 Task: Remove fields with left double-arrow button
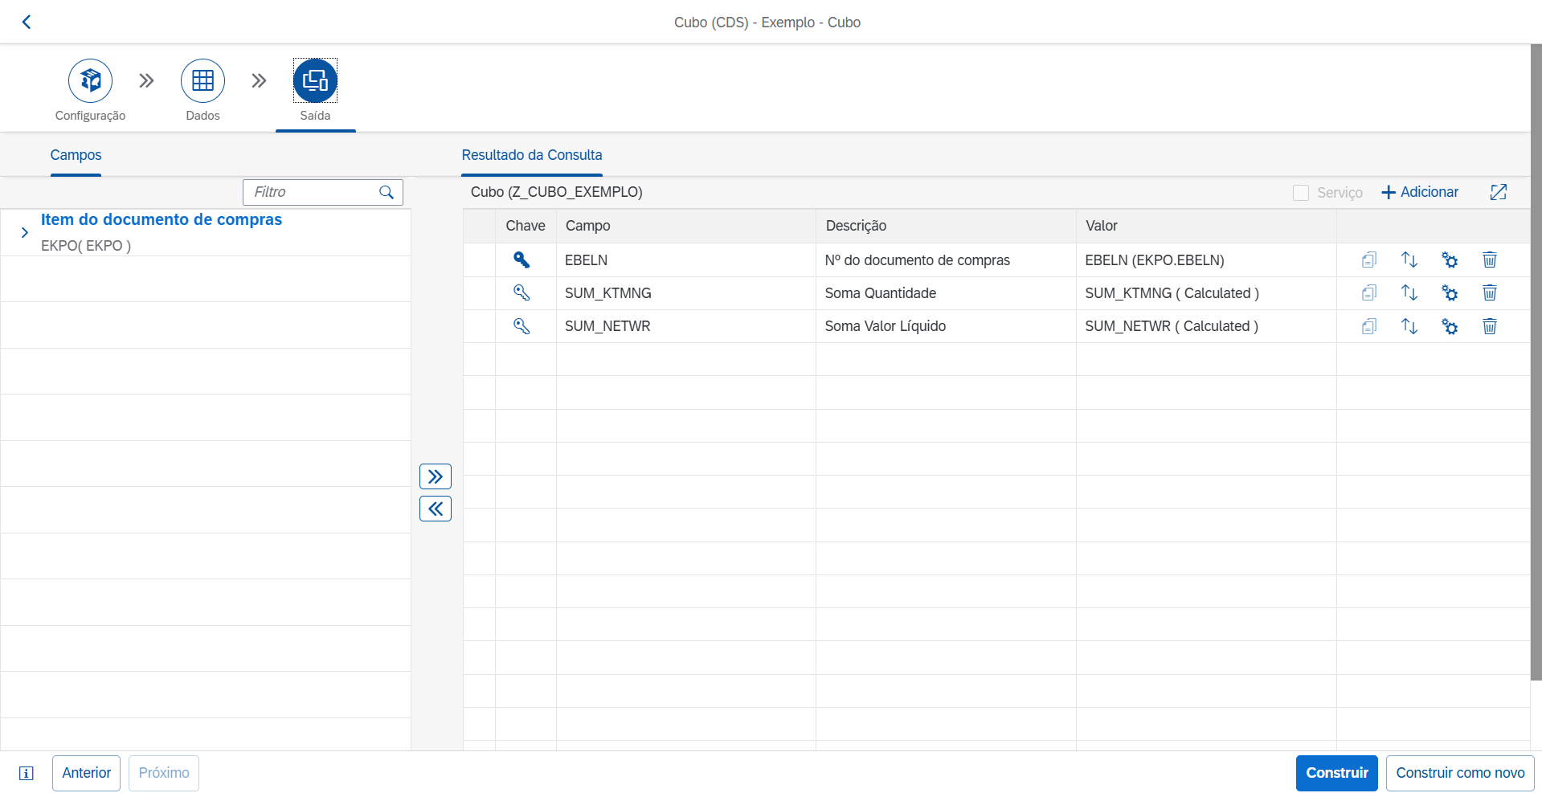(x=435, y=509)
